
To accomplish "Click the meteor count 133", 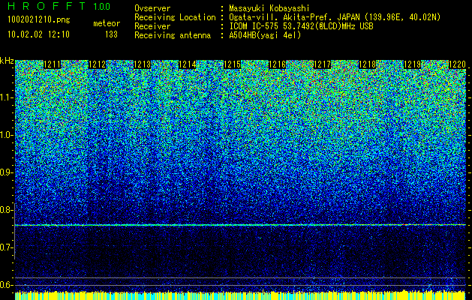I will [111, 34].
